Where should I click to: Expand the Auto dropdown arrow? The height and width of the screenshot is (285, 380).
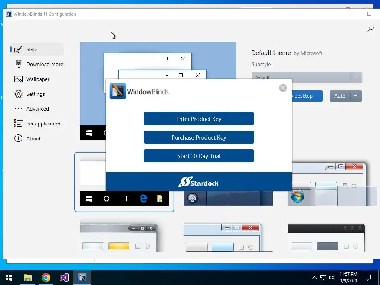(x=356, y=96)
